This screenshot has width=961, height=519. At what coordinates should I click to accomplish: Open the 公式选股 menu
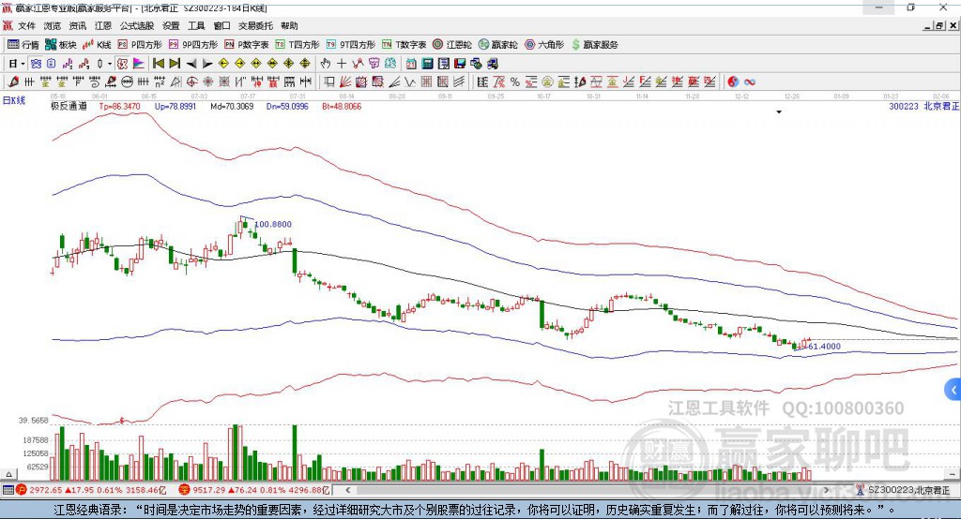pyautogui.click(x=137, y=25)
